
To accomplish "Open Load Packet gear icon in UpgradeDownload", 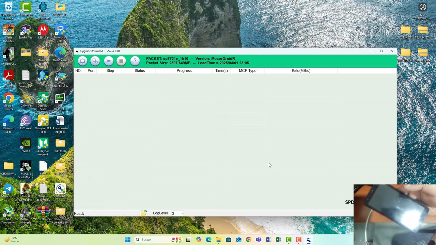I will (x=82, y=61).
